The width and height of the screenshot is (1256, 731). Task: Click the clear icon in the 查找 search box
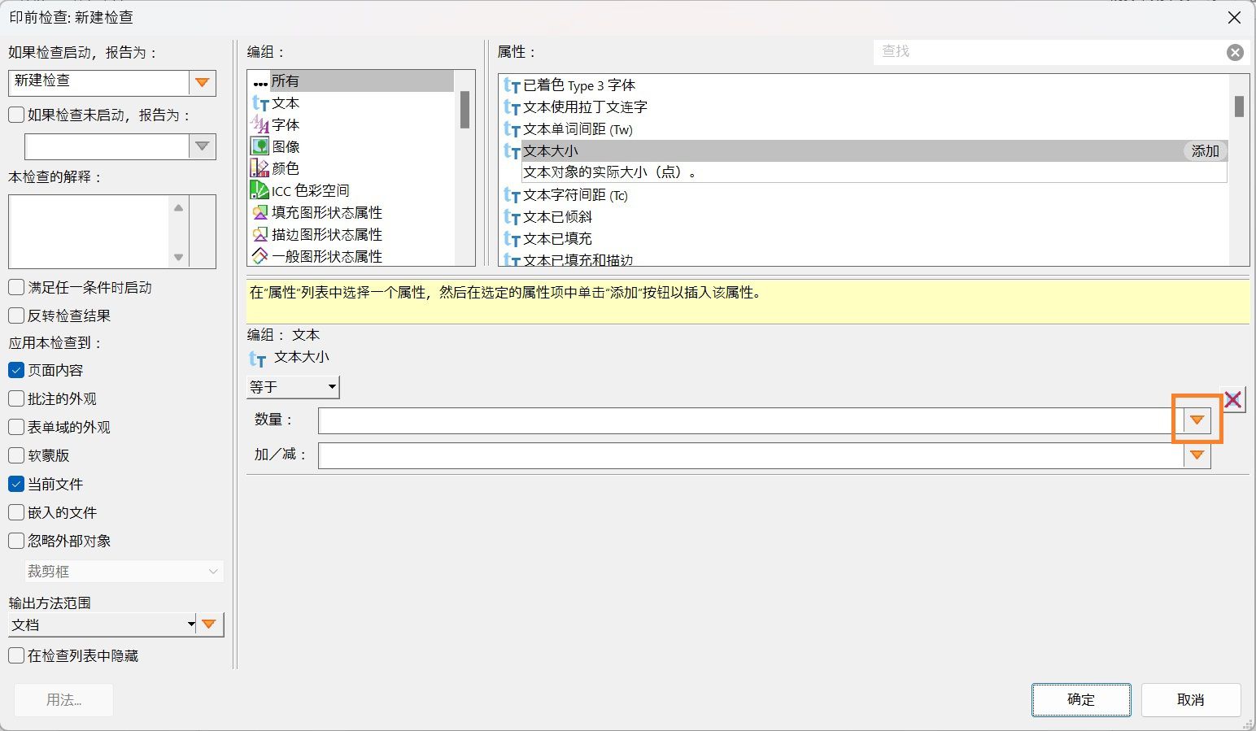pyautogui.click(x=1235, y=52)
